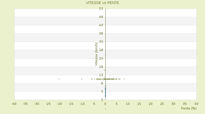
Task: Click the 0 tick label on Pente axis
Action: click(105, 104)
